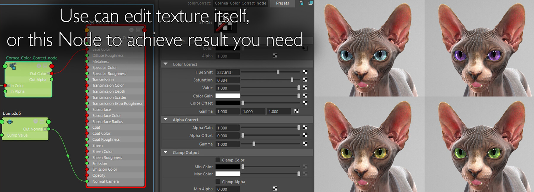Click the Alpha Gain checker map icon
Screen dimensions: 534x192
(x=305, y=127)
